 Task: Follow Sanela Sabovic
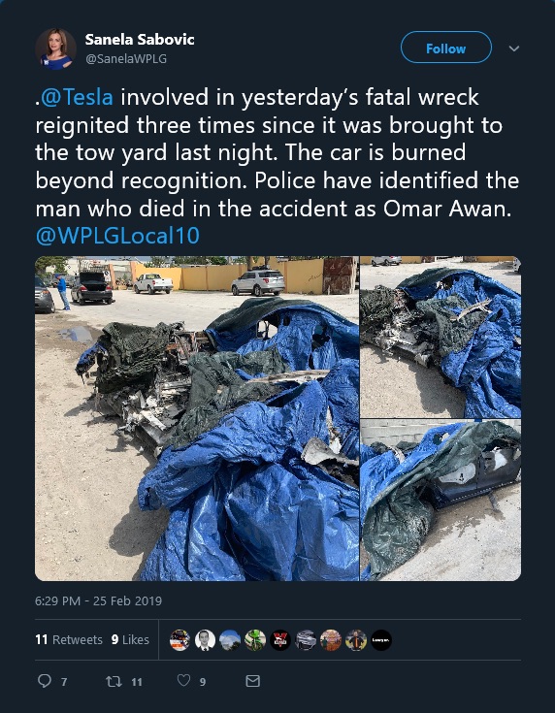coord(445,48)
